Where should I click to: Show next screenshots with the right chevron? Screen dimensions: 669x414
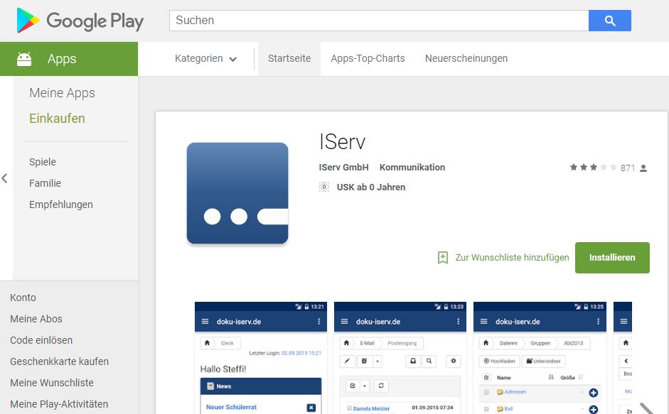(646, 408)
